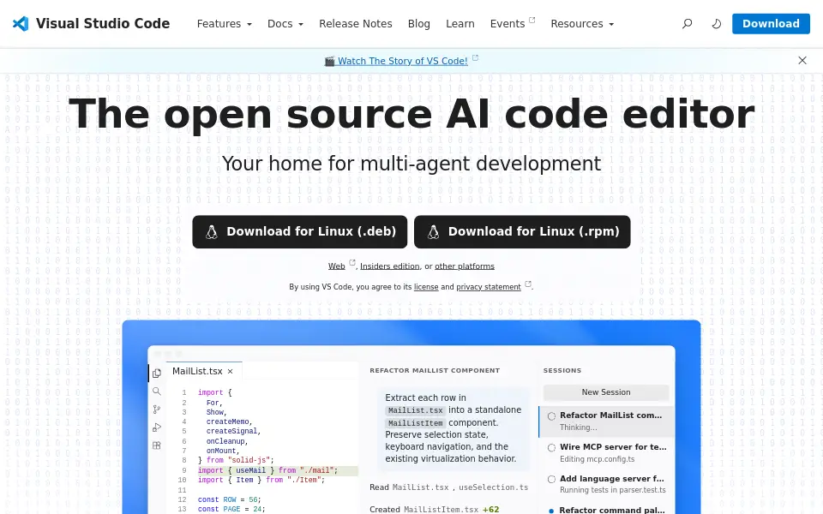Viewport: 823px width, 514px height.
Task: Click Download for Linux (.deb)
Action: tap(300, 232)
